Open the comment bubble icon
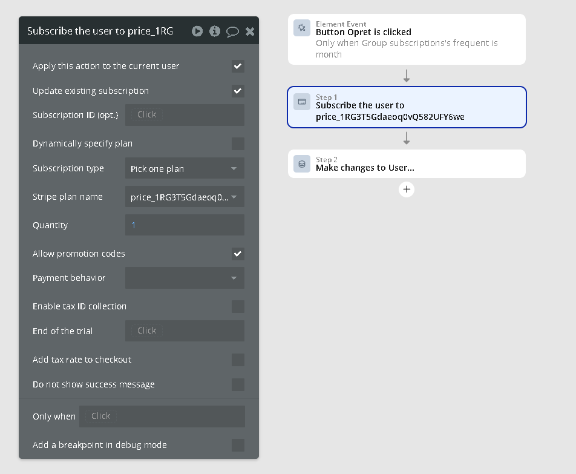 point(232,31)
